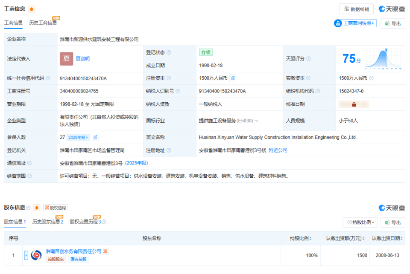
Task: Select the 2008-06-13 subscription date cell
Action: tap(387, 256)
